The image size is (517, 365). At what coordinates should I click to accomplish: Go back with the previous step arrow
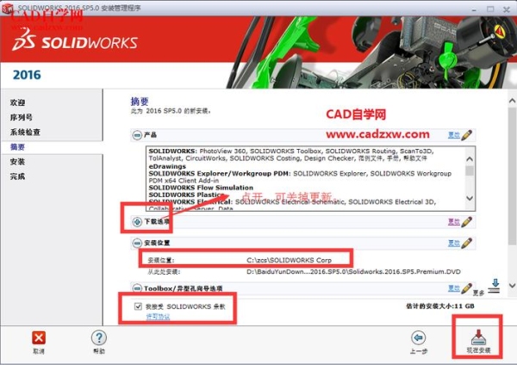pos(419,337)
